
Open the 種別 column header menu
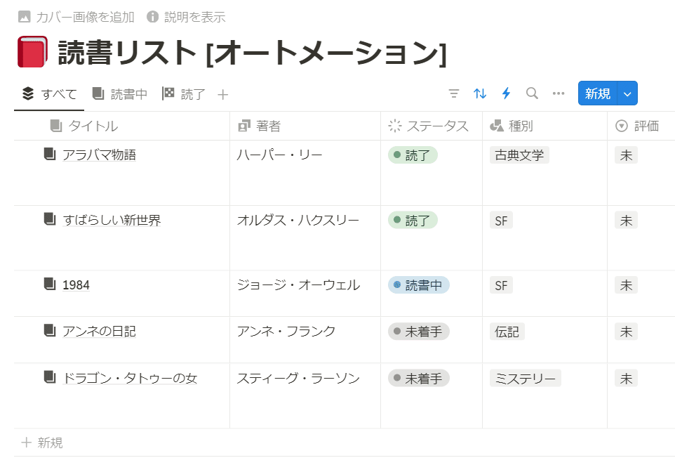click(x=544, y=126)
